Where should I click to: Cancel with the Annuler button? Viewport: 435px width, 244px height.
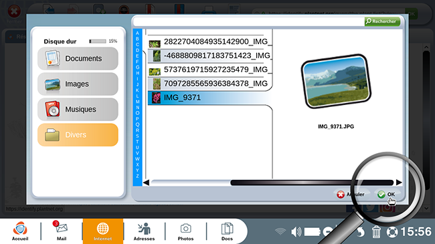pyautogui.click(x=351, y=195)
